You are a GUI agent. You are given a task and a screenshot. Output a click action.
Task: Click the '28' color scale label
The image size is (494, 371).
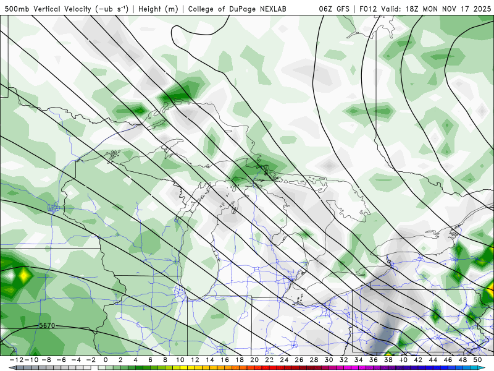click(314, 360)
